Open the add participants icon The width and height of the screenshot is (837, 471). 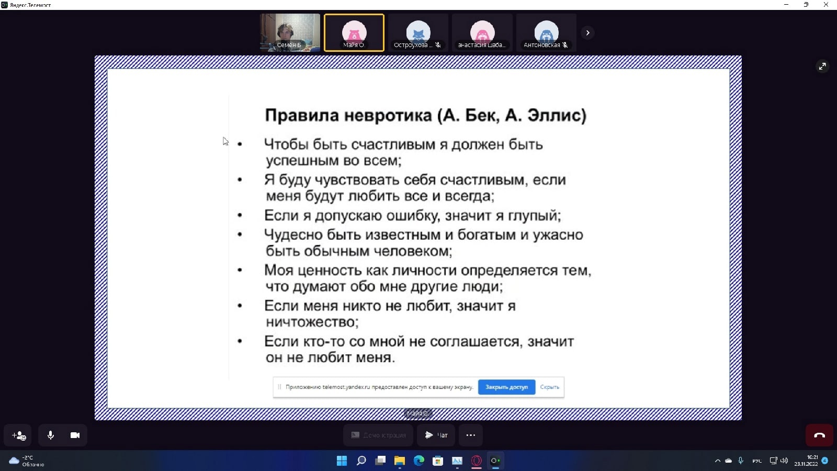[18, 435]
